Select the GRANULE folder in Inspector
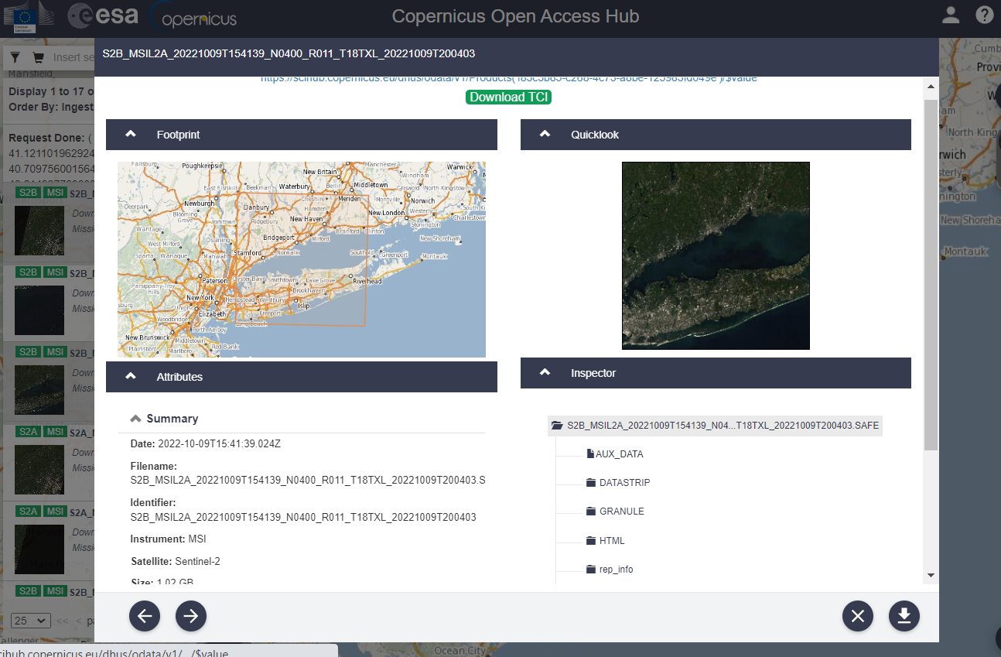The height and width of the screenshot is (657, 1001). pyautogui.click(x=620, y=511)
